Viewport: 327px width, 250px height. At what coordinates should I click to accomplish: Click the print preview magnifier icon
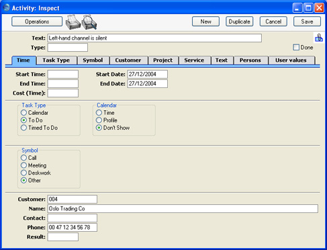tap(89, 22)
